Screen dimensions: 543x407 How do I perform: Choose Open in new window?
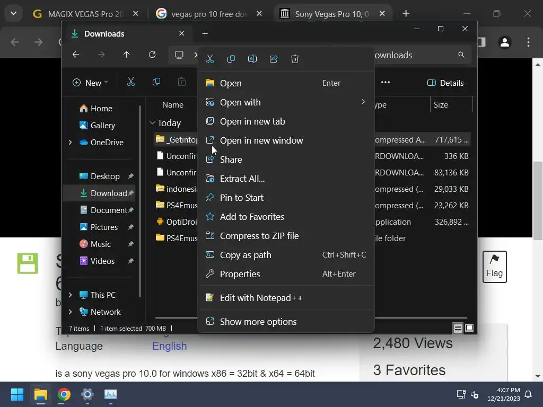click(x=286, y=140)
